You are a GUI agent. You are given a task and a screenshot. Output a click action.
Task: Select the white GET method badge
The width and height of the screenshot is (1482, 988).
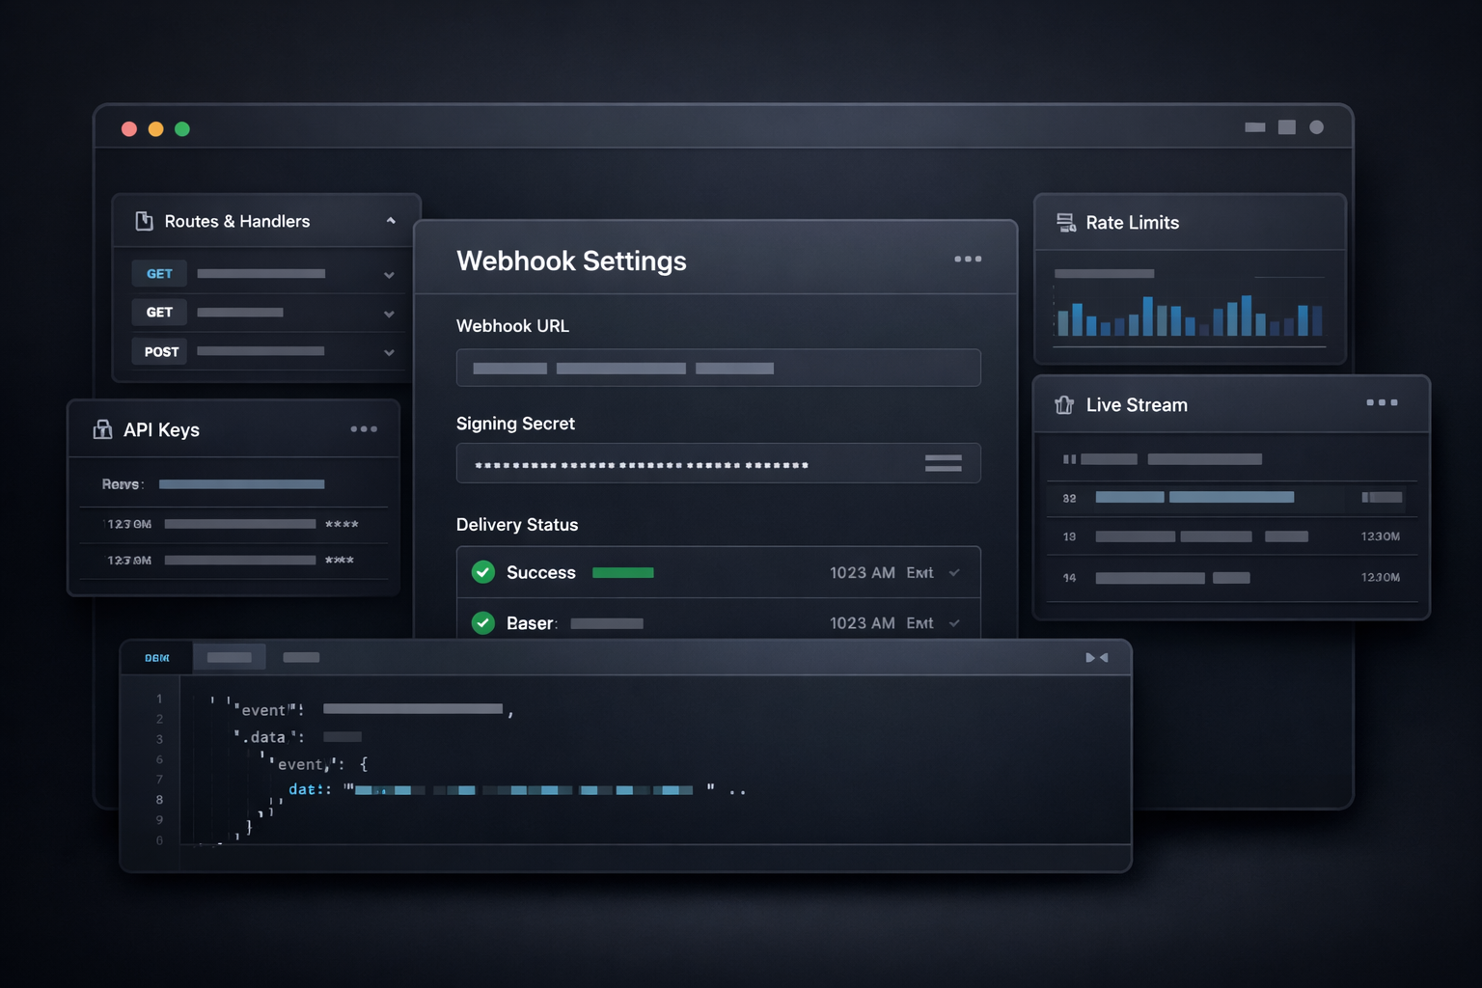tap(159, 313)
